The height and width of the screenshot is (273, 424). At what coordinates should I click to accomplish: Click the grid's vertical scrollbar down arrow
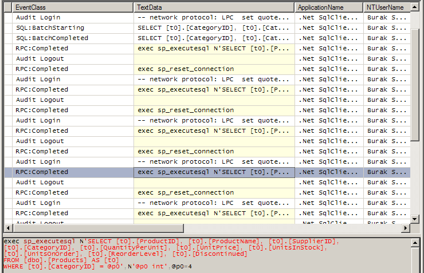coord(415,219)
